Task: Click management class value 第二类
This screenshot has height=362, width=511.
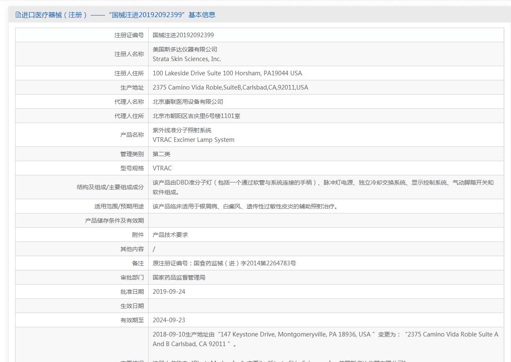Action: [x=161, y=154]
